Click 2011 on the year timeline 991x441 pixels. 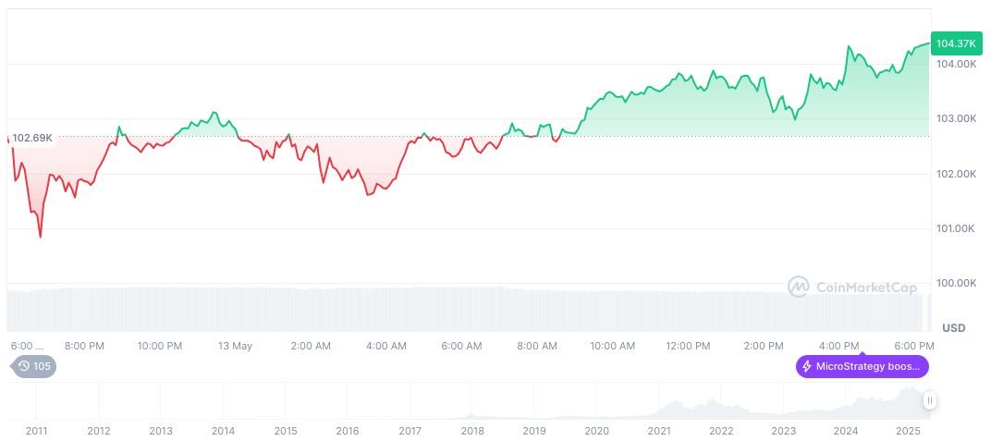click(36, 431)
